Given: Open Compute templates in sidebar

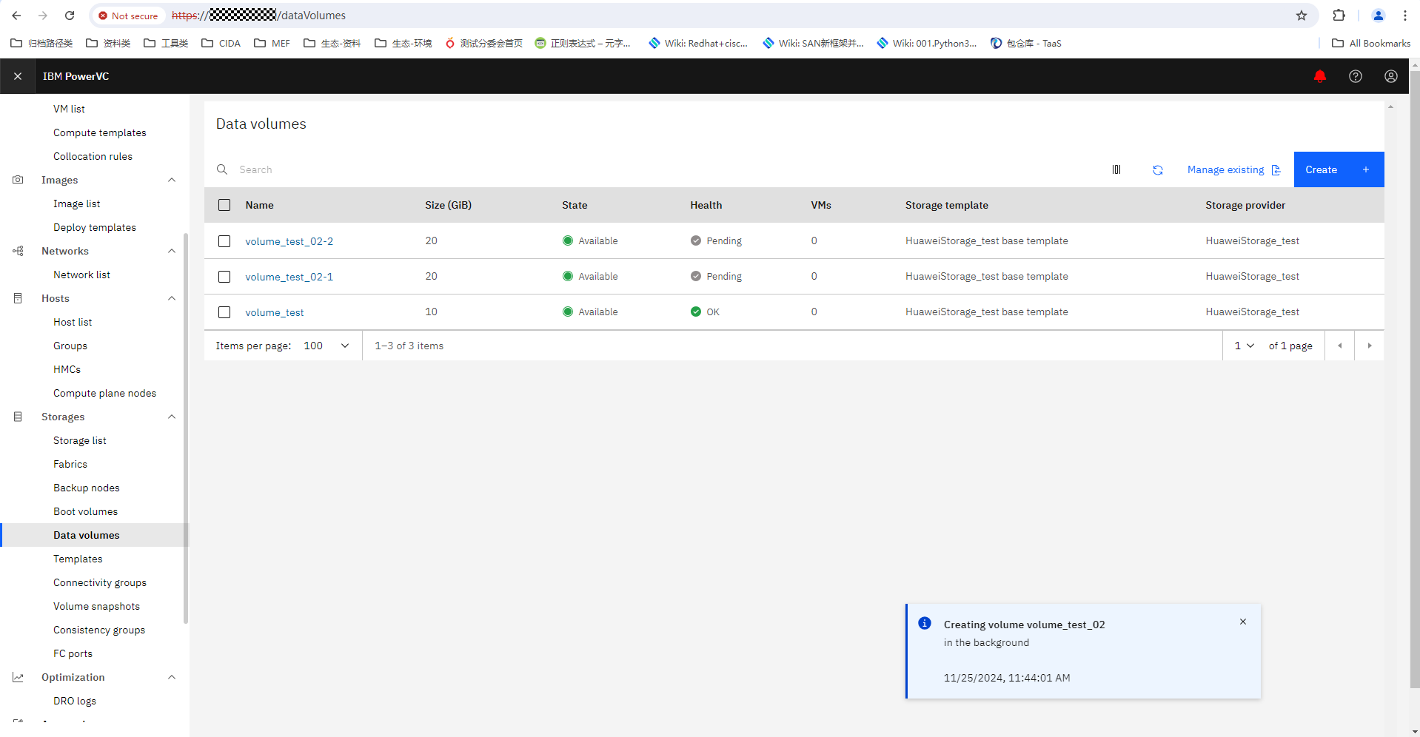Looking at the screenshot, I should point(100,132).
